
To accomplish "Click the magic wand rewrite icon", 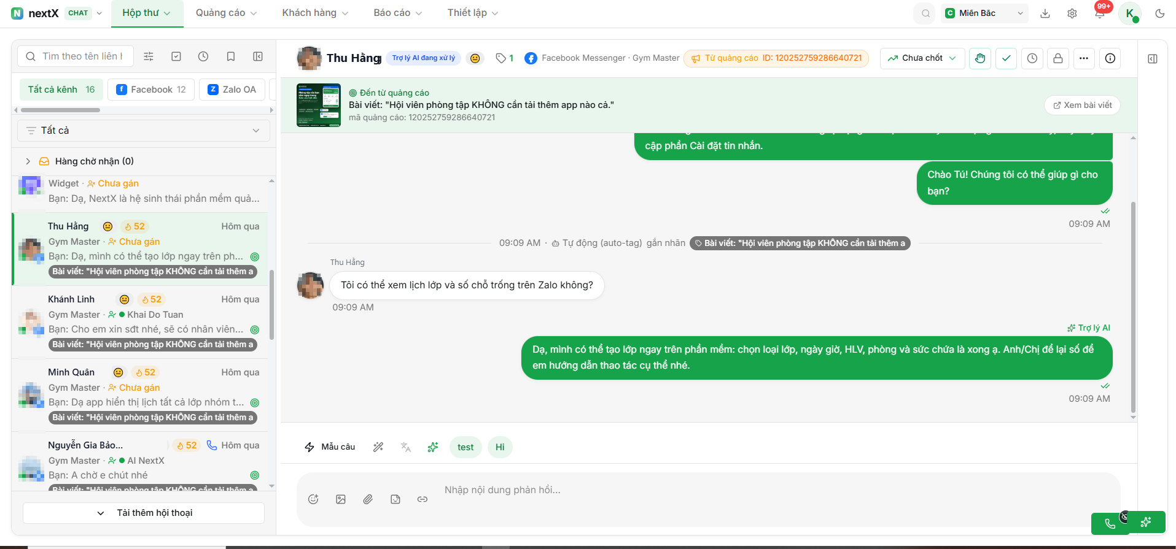I will pos(378,447).
